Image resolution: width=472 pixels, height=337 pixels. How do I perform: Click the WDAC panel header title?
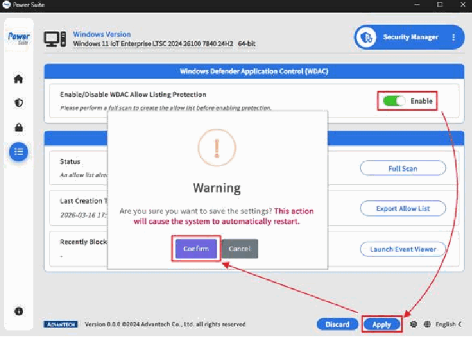254,71
